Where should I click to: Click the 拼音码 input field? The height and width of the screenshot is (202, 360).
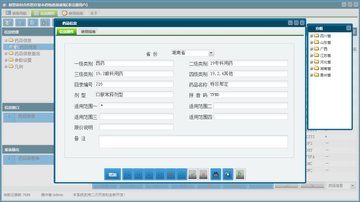coord(248,95)
